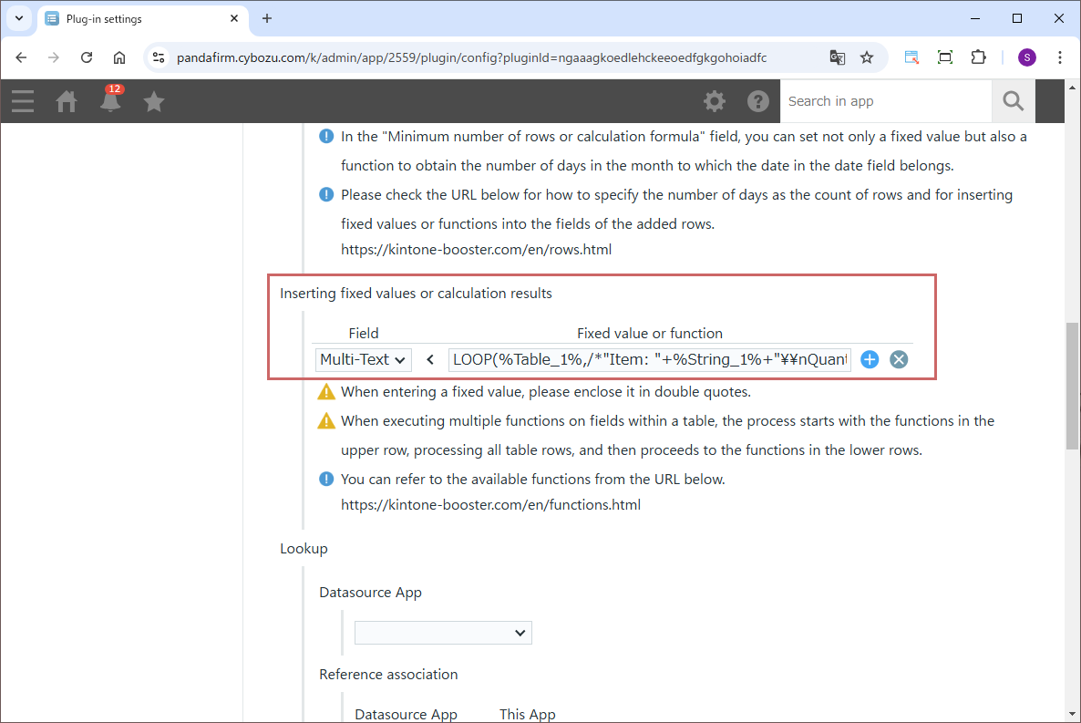Select the Plug-in settings tab

pyautogui.click(x=137, y=18)
